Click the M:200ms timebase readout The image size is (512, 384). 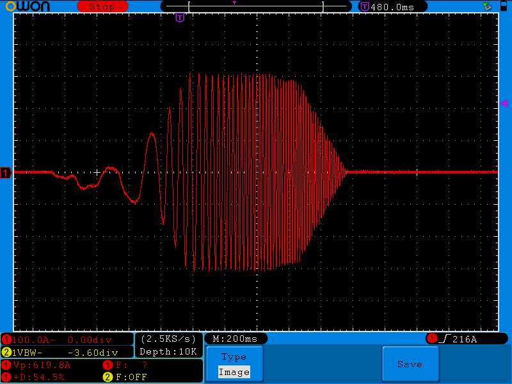coord(235,339)
